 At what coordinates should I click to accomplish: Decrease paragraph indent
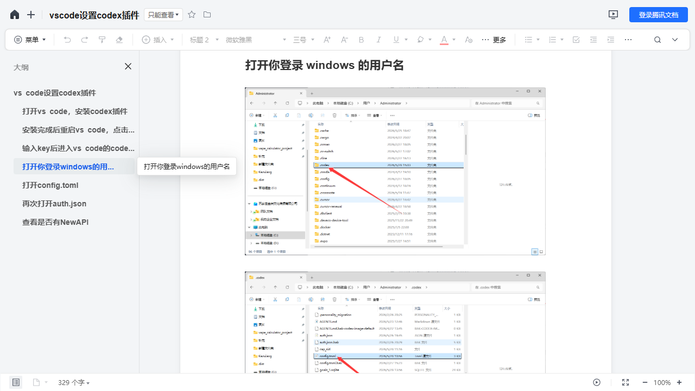coord(593,40)
